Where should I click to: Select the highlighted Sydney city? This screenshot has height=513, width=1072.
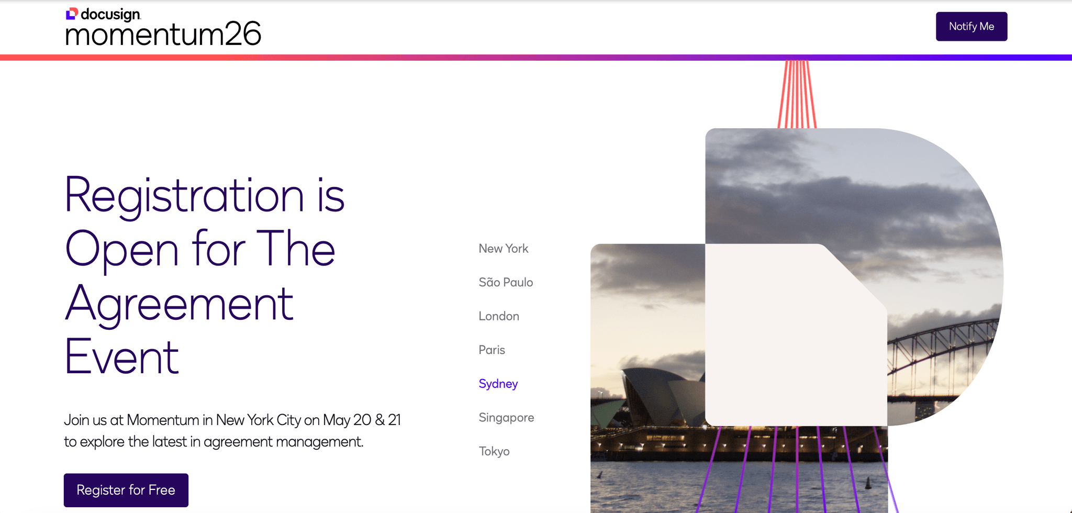[498, 384]
